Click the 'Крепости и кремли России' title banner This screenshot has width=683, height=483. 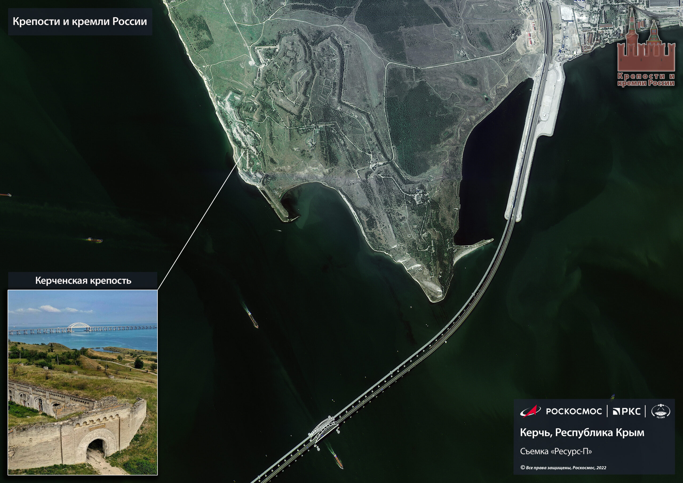[80, 22]
